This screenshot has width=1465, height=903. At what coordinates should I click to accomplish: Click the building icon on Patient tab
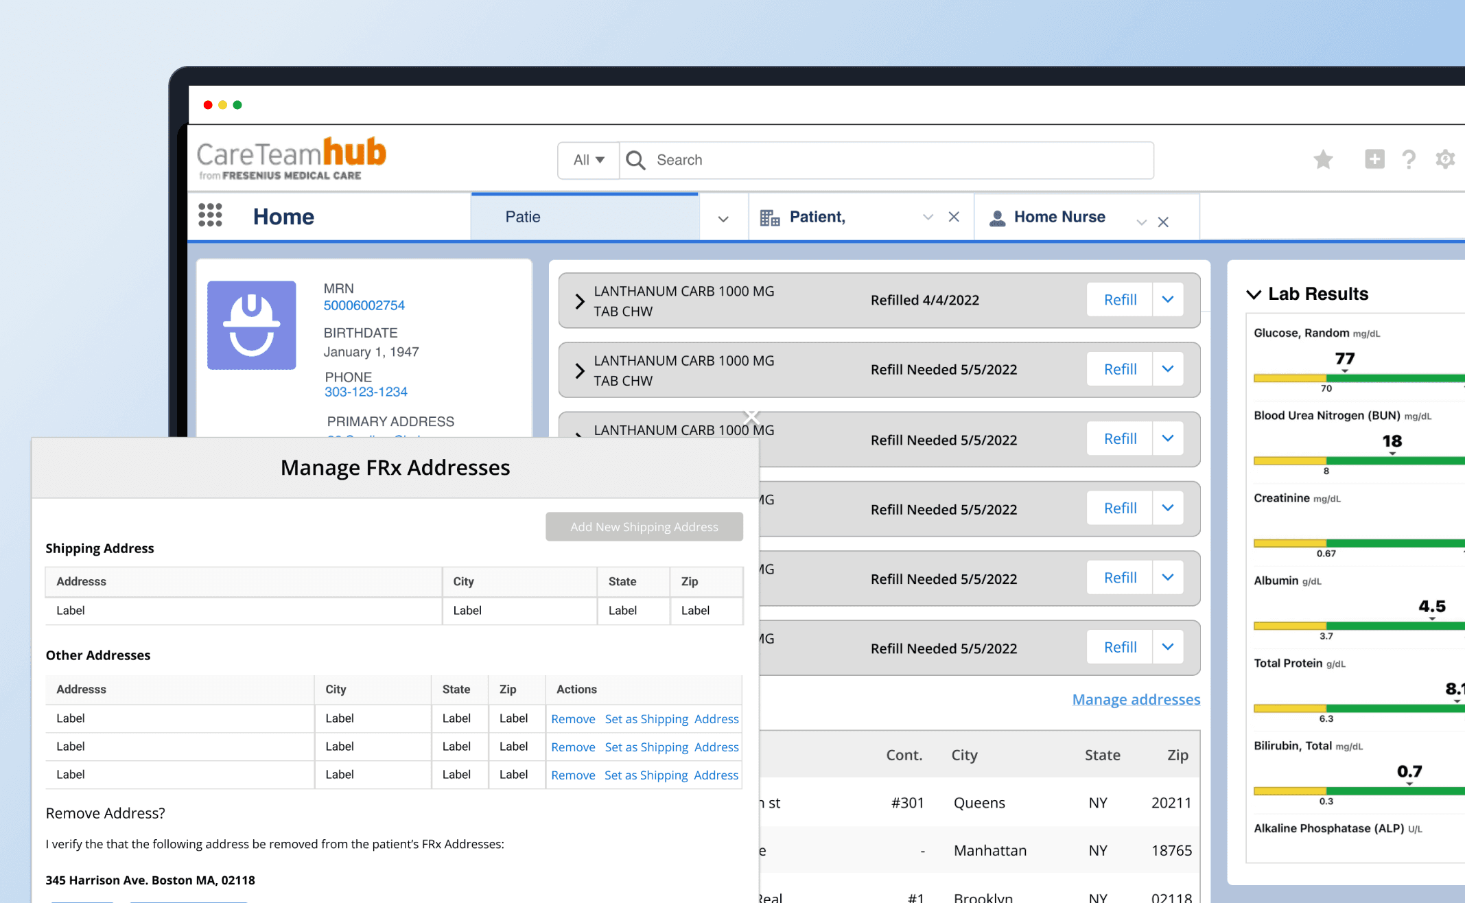(x=770, y=218)
